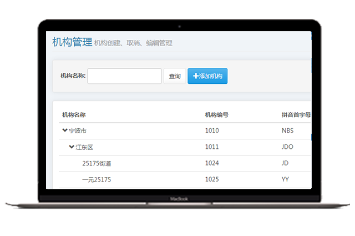This screenshot has width=355, height=236.
Task: Click the 江东区 organization name
Action: coord(84,147)
